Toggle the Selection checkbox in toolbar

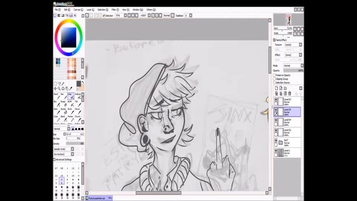(104, 16)
